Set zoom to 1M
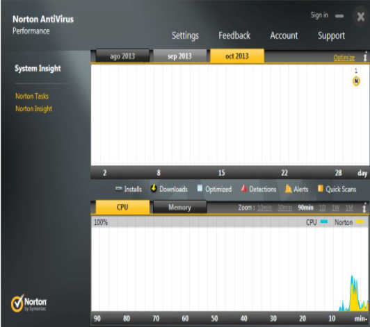 [349, 208]
